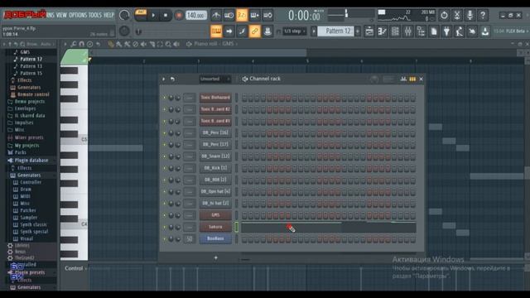Open the Channel rack options arrow menu
530x298 pixels.
164,79
